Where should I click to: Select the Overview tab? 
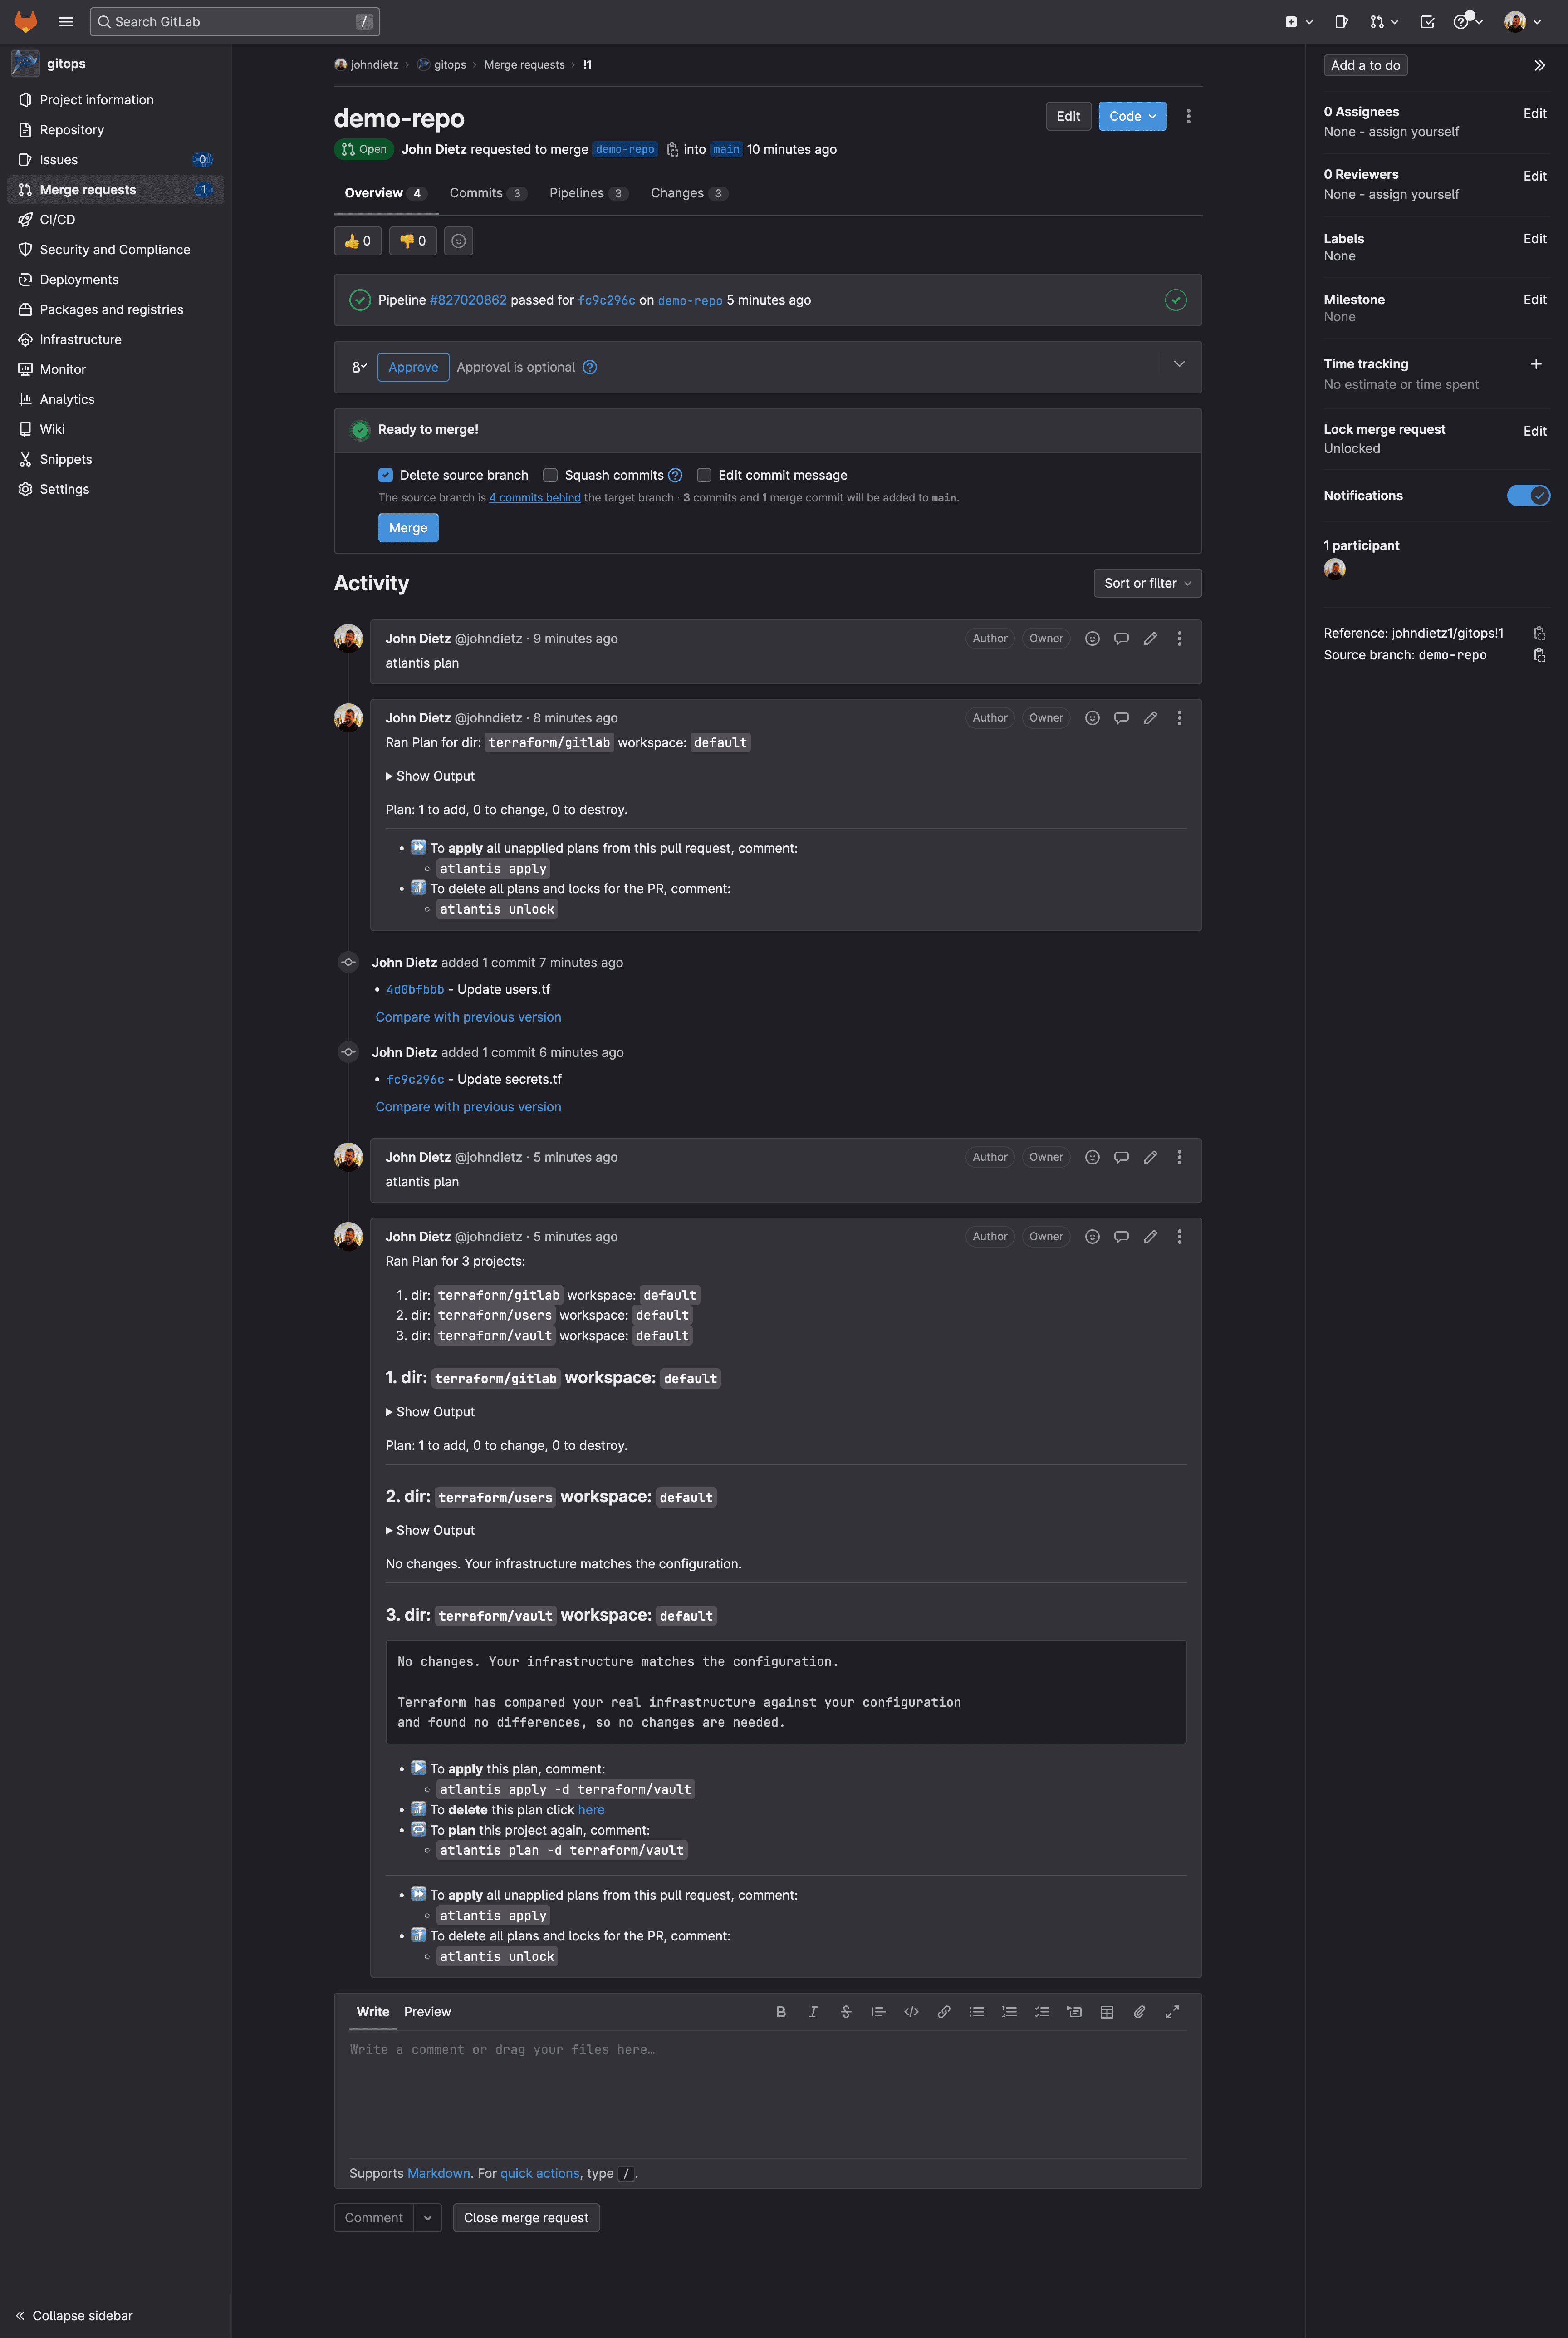tap(385, 193)
